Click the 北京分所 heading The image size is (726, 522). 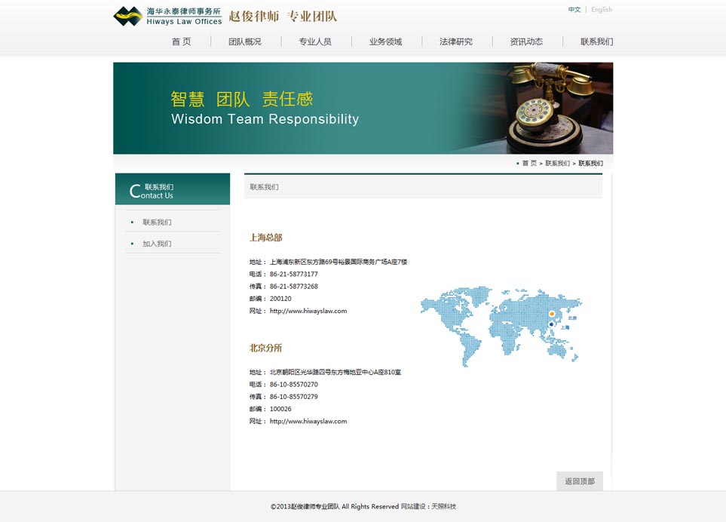pos(266,348)
